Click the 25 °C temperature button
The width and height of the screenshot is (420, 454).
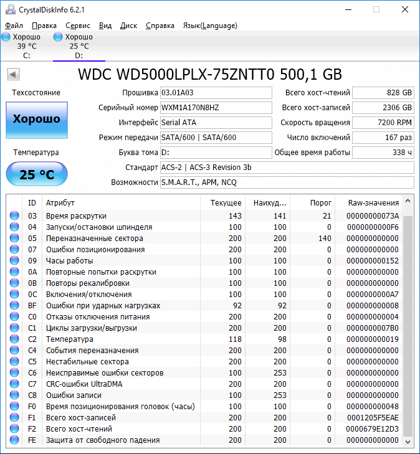[x=37, y=174]
